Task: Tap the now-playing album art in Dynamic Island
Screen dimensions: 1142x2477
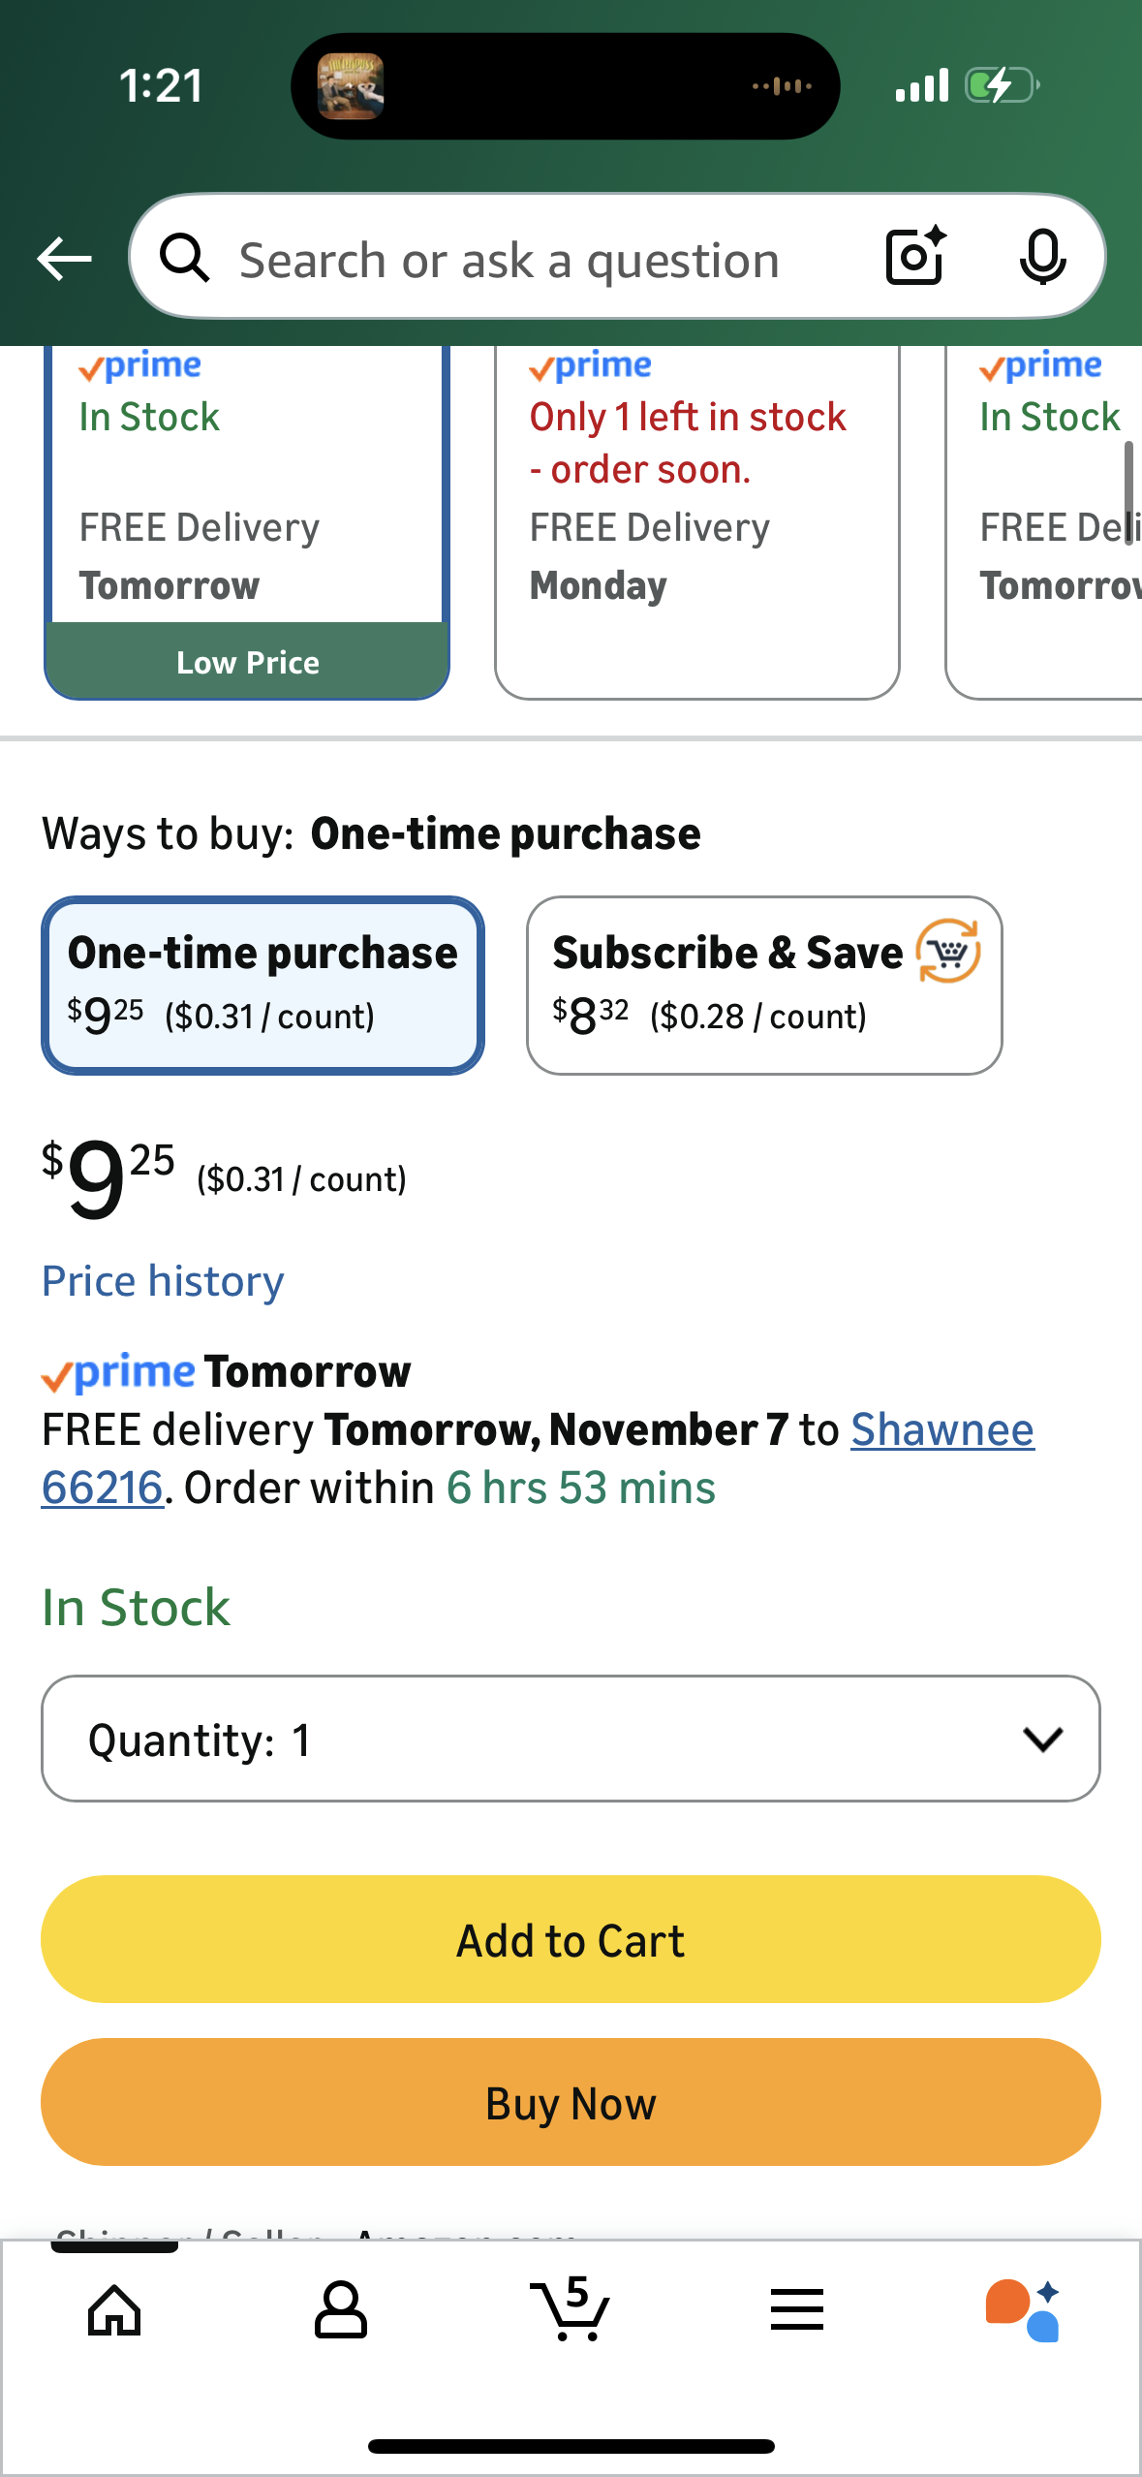Action: pyautogui.click(x=351, y=86)
